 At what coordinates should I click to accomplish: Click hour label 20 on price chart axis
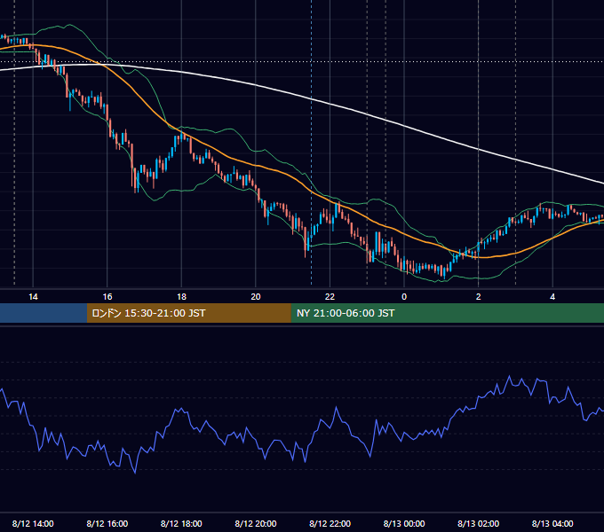[x=256, y=297]
